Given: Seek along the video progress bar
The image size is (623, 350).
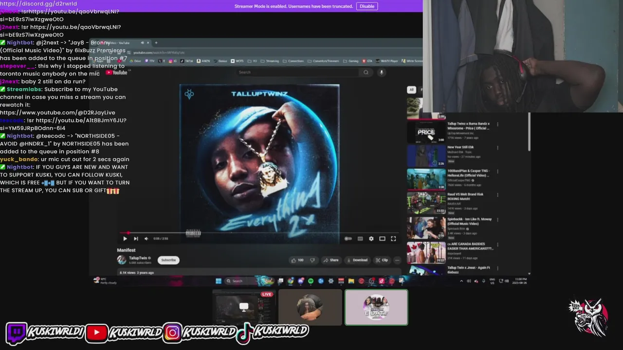Looking at the screenshot, I should tap(259, 233).
